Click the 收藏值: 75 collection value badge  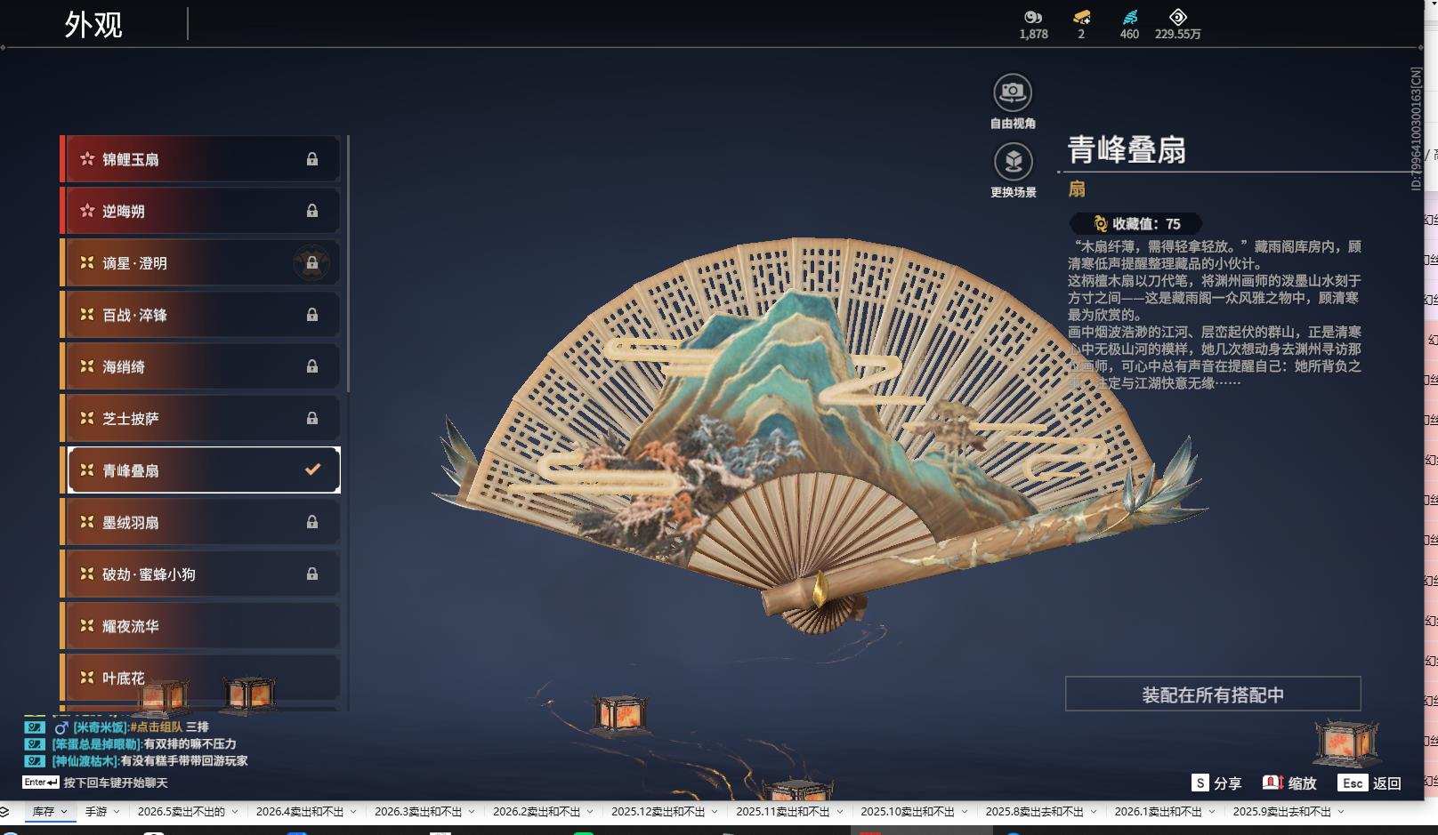click(x=1136, y=224)
